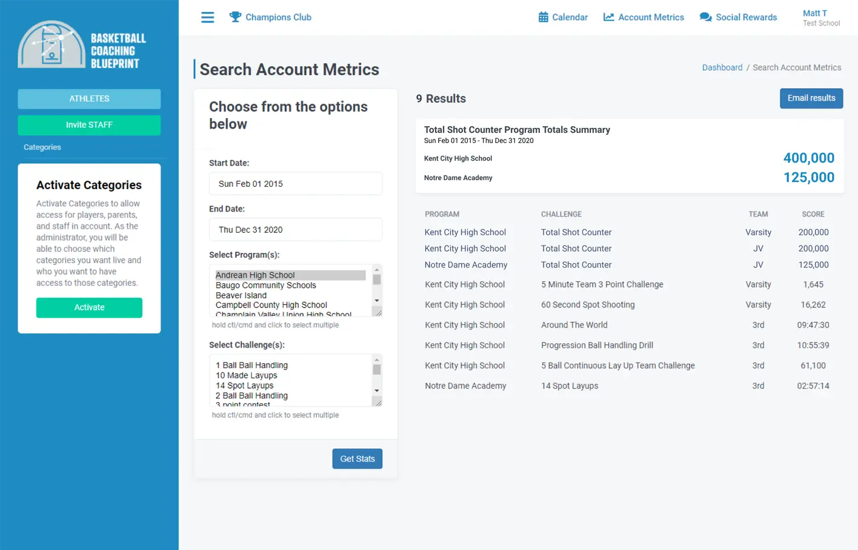Open the ATHLETES sidebar tab

(x=89, y=99)
